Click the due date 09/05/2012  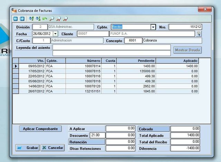(x=36, y=66)
